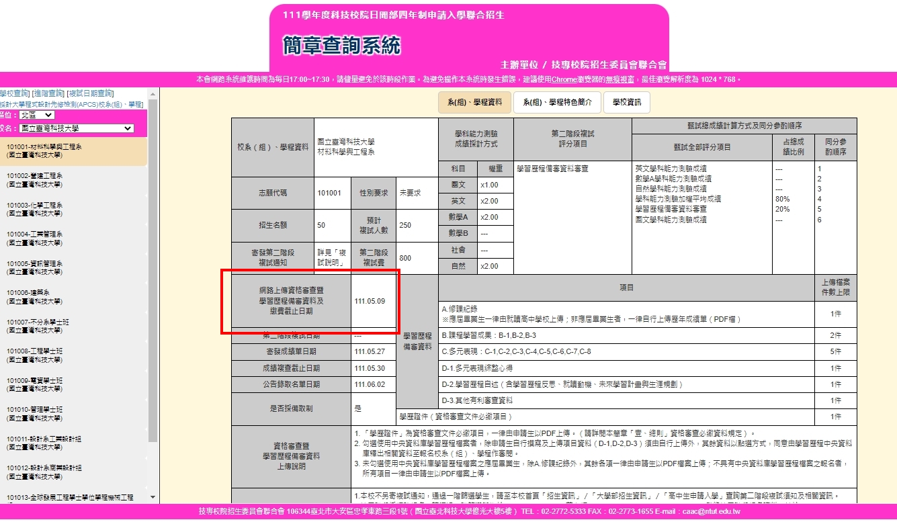
Task: Click the 進階查詢 link
Action: tap(48, 93)
